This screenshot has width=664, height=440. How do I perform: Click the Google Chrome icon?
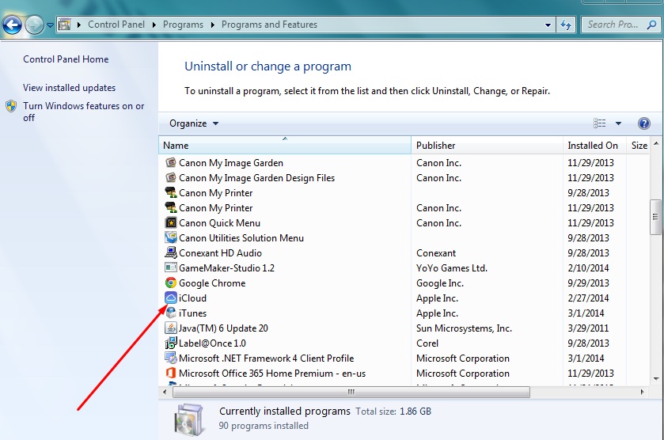pos(171,283)
